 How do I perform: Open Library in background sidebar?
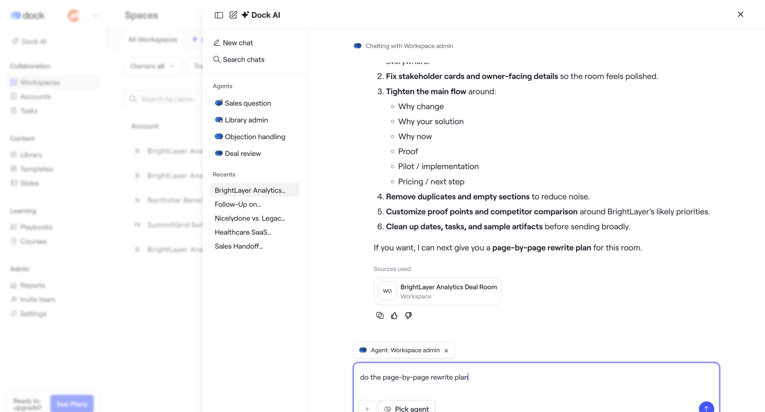27,155
